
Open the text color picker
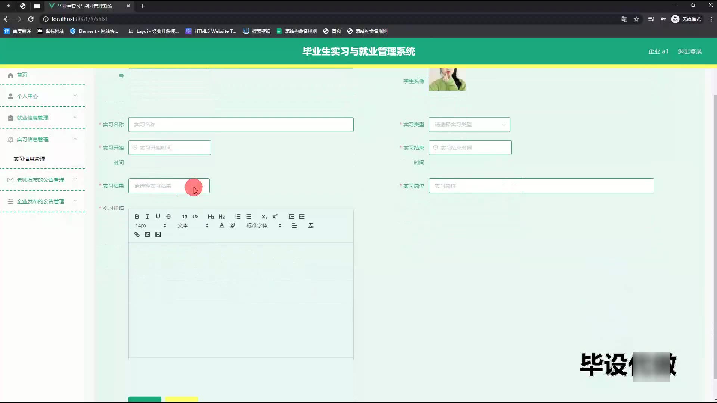(222, 225)
